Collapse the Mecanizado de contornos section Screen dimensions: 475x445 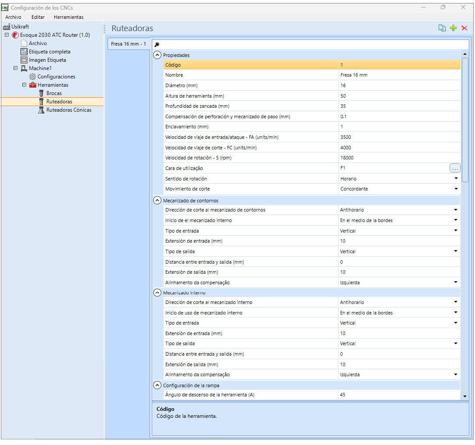click(157, 201)
